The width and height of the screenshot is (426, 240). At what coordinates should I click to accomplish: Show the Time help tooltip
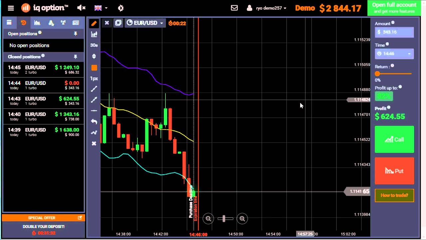[x=387, y=44]
